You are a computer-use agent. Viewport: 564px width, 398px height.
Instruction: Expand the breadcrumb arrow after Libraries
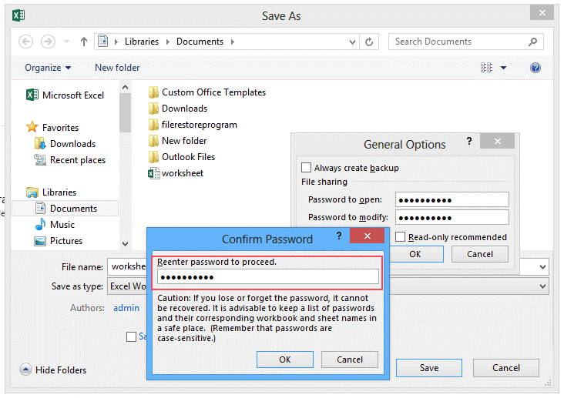168,42
